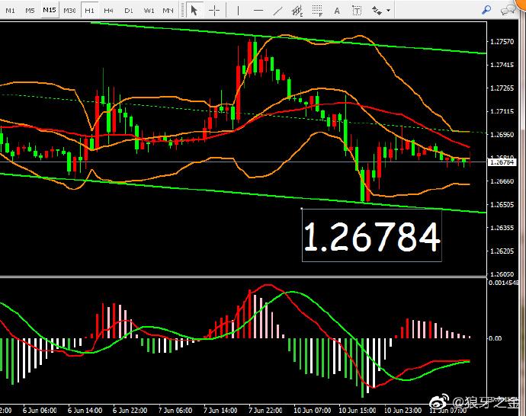Toggle the M5 timeframe button

pos(29,11)
